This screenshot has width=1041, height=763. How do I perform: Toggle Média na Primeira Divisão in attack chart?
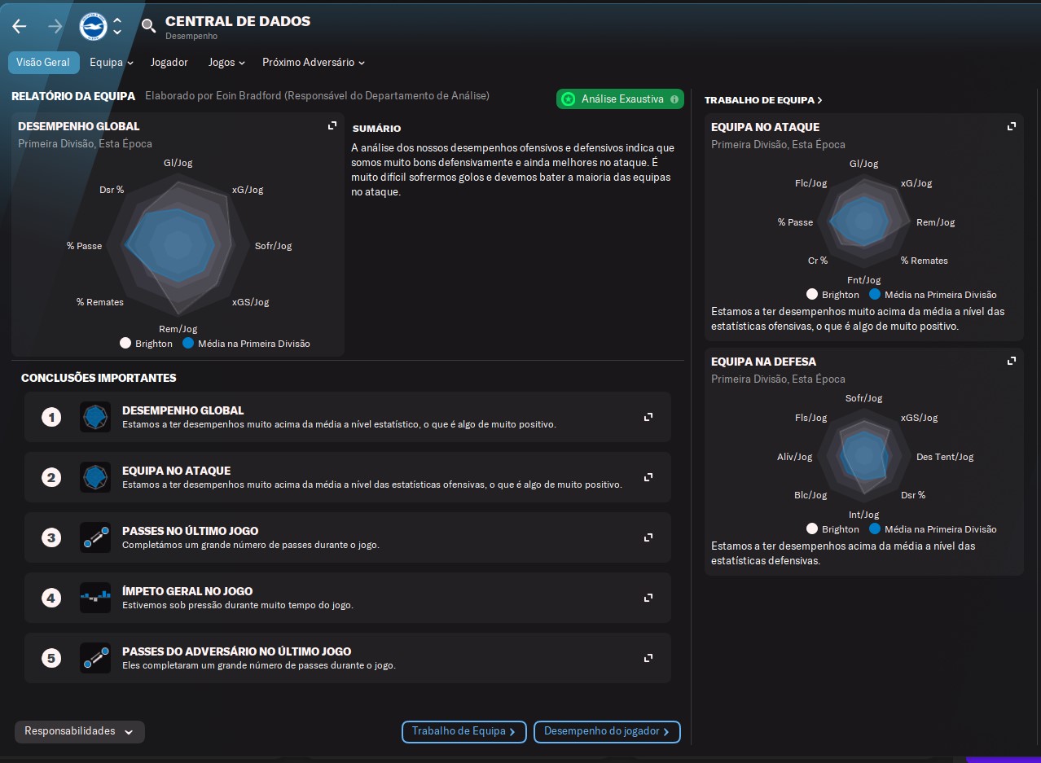pyautogui.click(x=932, y=295)
